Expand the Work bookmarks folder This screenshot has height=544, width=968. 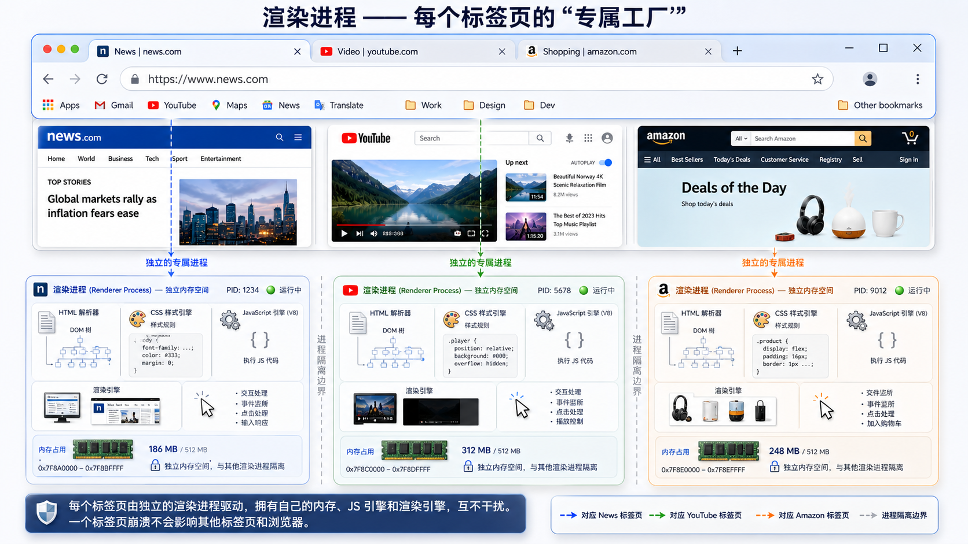(423, 105)
